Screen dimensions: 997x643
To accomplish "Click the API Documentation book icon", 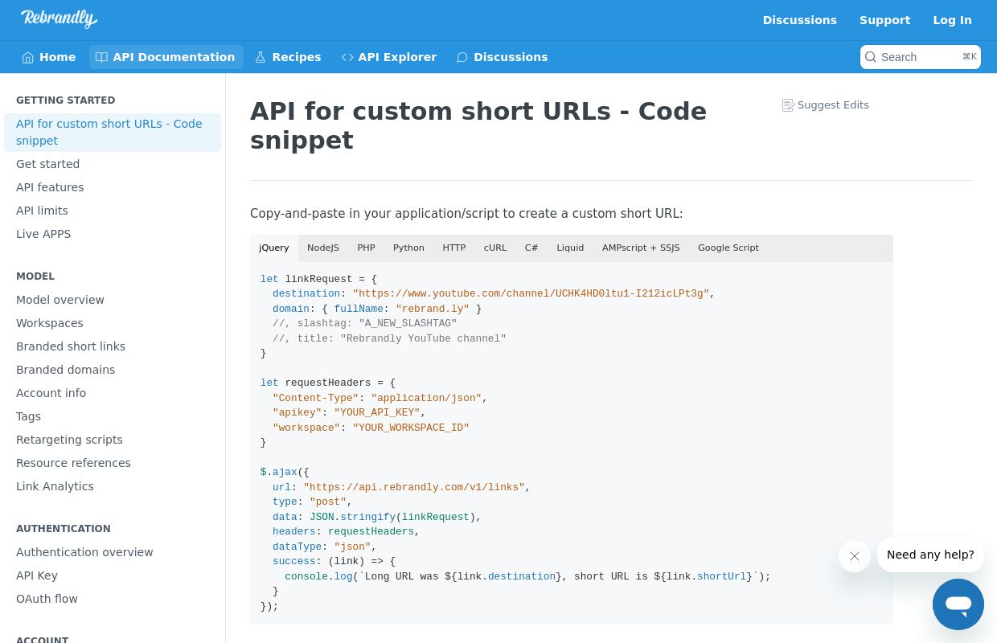I will tap(101, 57).
